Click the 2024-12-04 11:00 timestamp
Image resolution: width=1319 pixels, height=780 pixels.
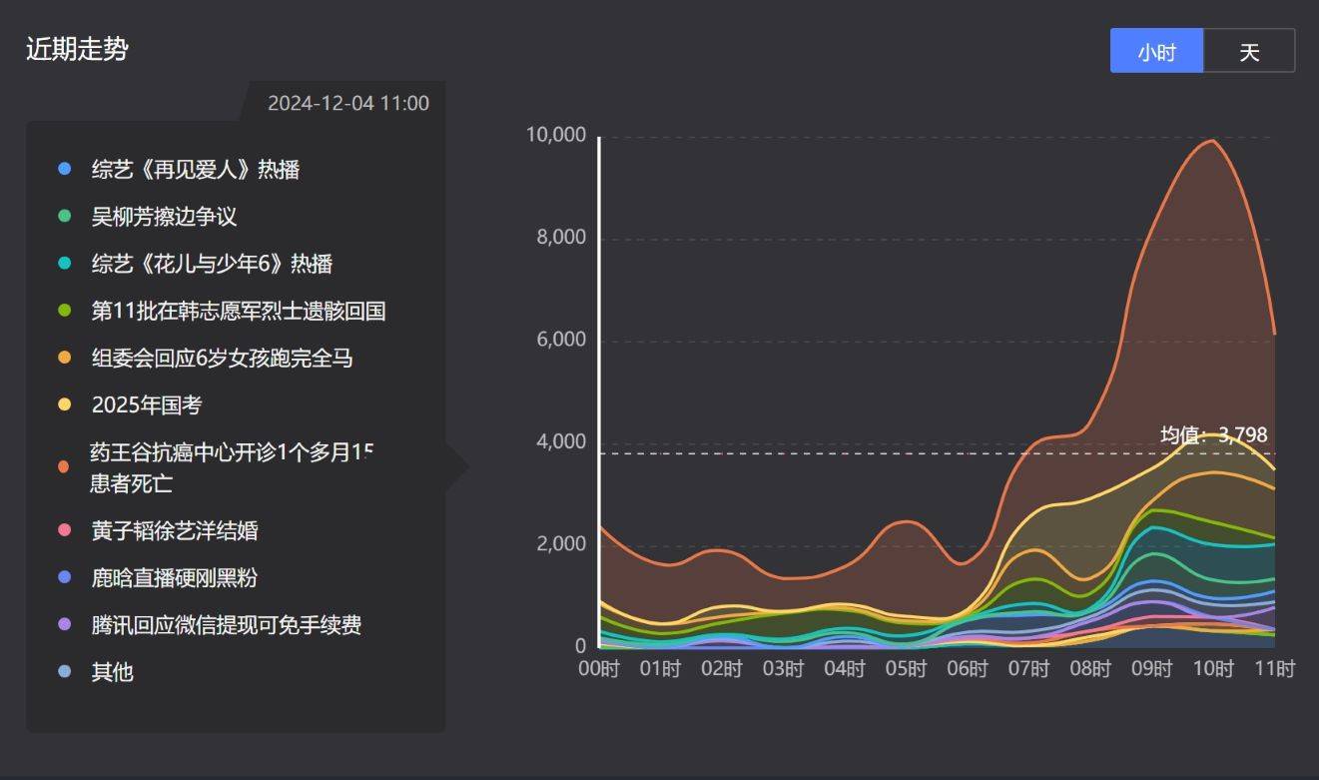pyautogui.click(x=348, y=103)
